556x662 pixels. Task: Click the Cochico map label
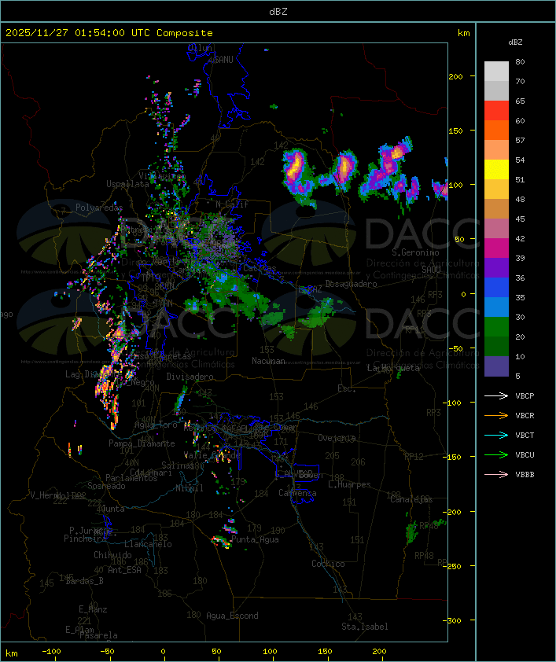click(328, 564)
